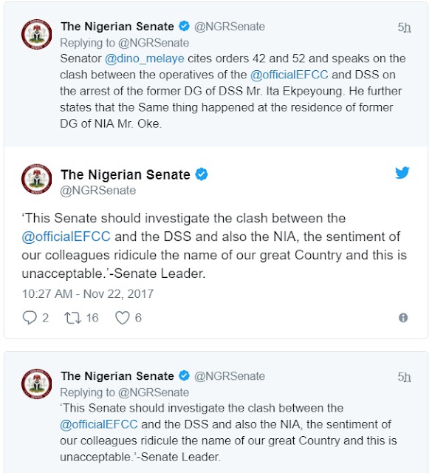
Task: Click the 5h timestamp on the top tweet
Action: [404, 27]
